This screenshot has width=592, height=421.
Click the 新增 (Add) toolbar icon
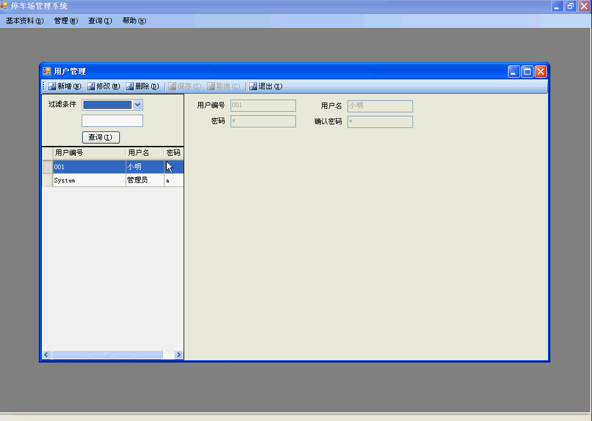pyautogui.click(x=52, y=87)
